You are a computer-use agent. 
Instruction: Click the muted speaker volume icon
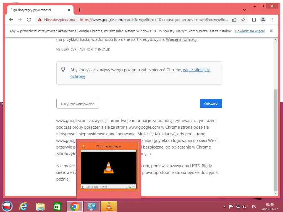245,207
